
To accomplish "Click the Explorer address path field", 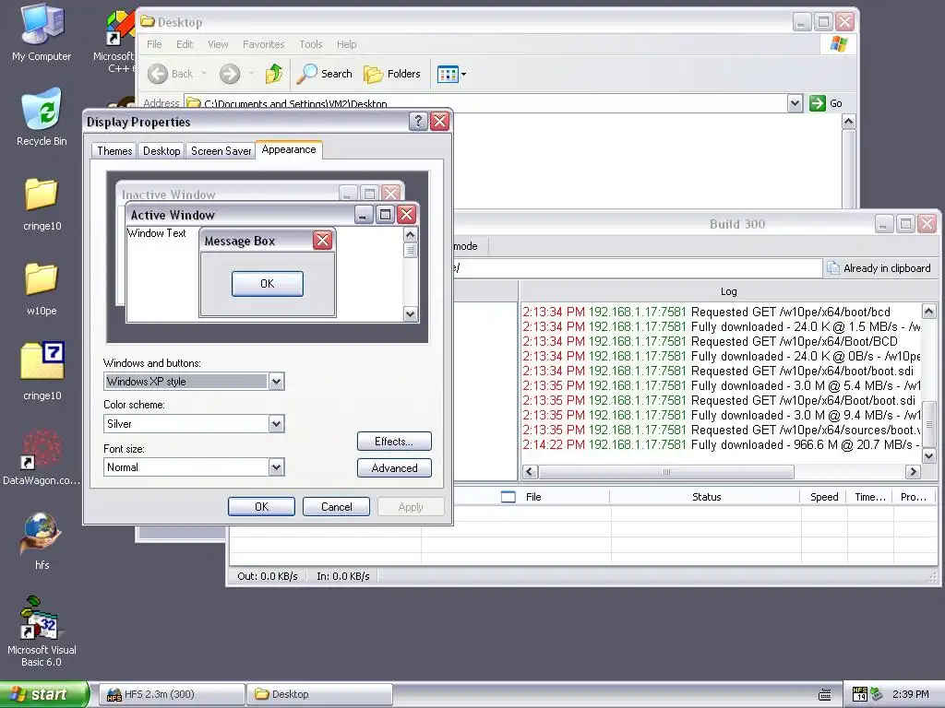I will click(485, 103).
